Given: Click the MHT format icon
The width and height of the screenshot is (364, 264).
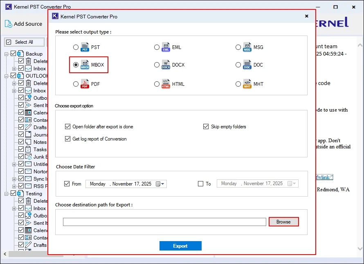Looking at the screenshot, I should pos(247,84).
